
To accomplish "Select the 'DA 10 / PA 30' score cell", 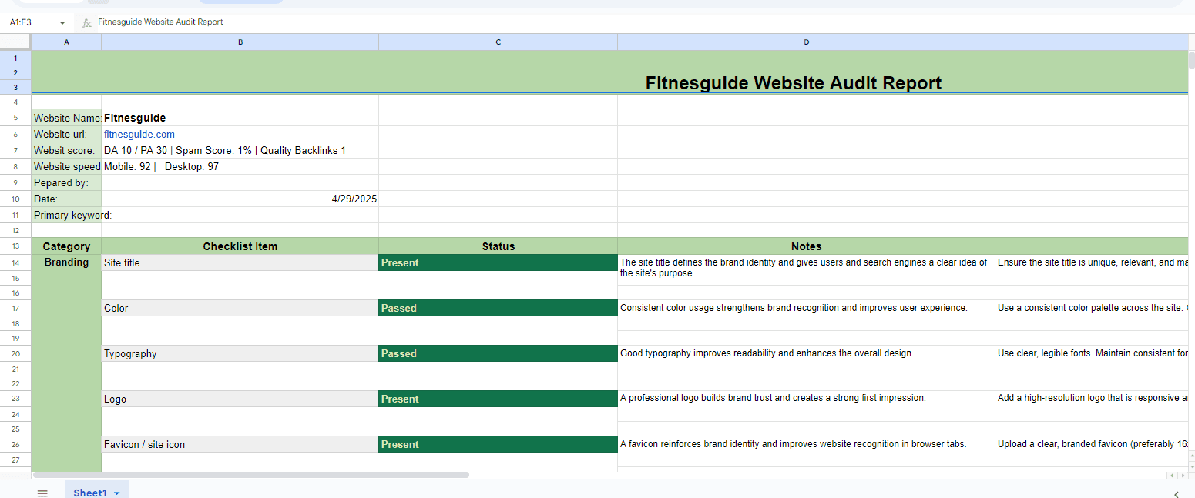I will [x=240, y=150].
